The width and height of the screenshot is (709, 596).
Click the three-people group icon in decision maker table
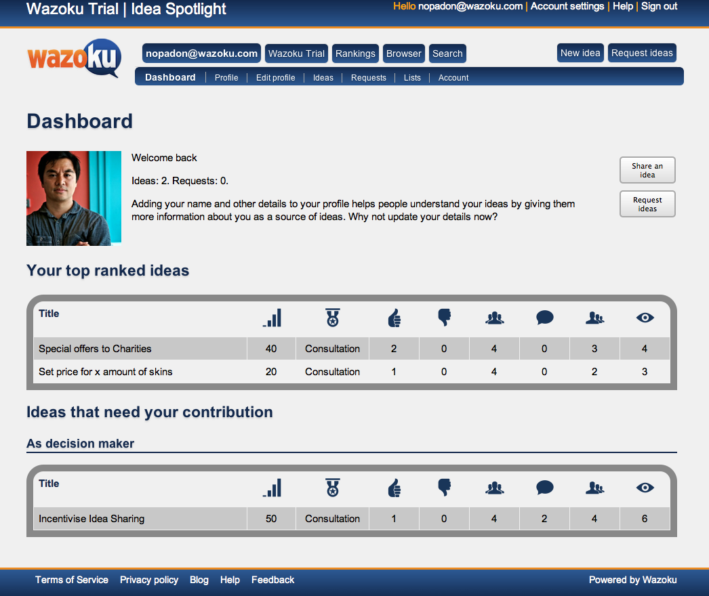click(x=495, y=488)
